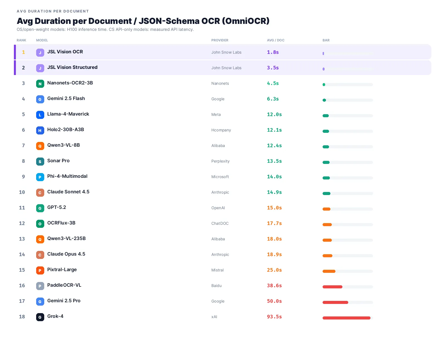
Task: Click the 50.0s value for Gemini 2.5 Pro
Action: tap(274, 301)
